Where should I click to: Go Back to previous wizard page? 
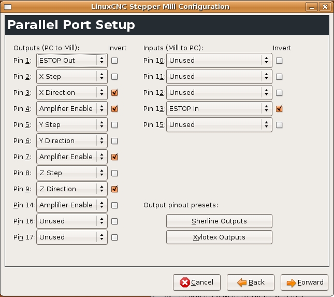pos(251,282)
